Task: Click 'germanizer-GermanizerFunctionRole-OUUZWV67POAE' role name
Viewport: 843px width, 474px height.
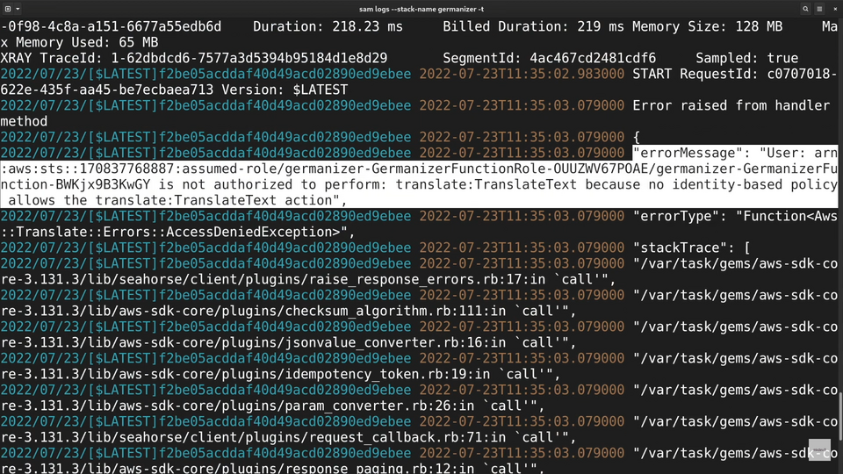Action: tap(467, 169)
